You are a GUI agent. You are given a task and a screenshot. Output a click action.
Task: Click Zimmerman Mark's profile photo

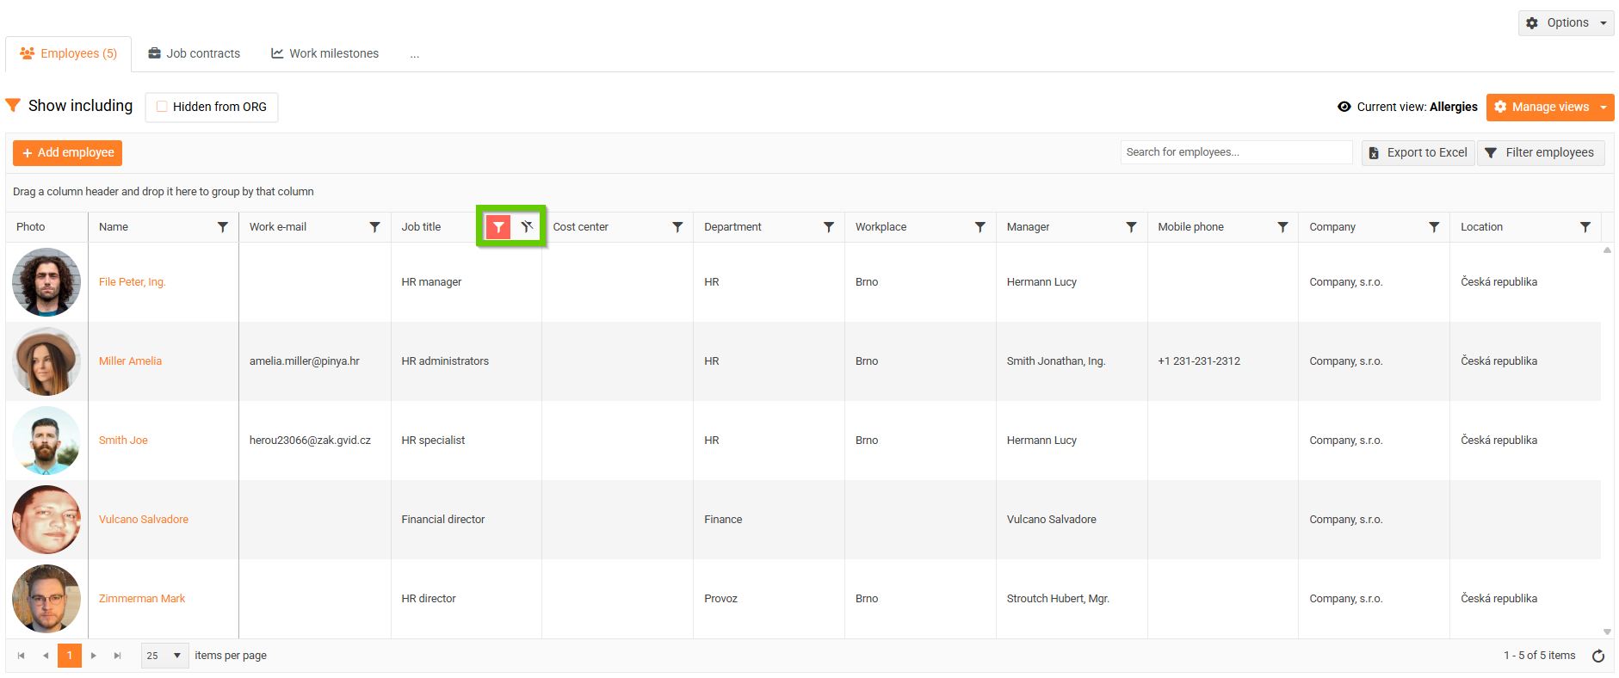46,599
